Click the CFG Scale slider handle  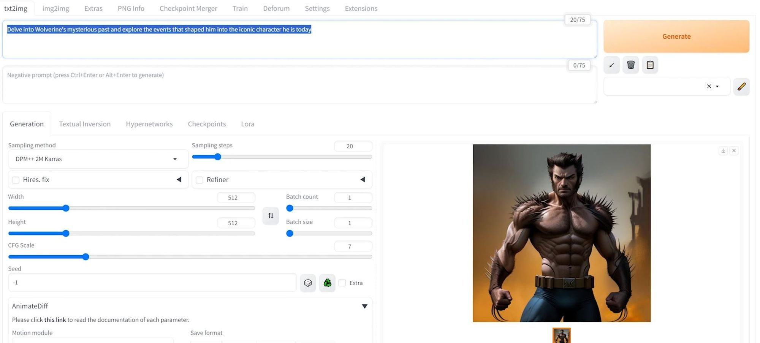(85, 257)
